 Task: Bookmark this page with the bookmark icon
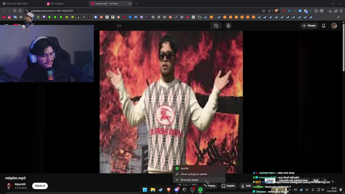click(20, 11)
